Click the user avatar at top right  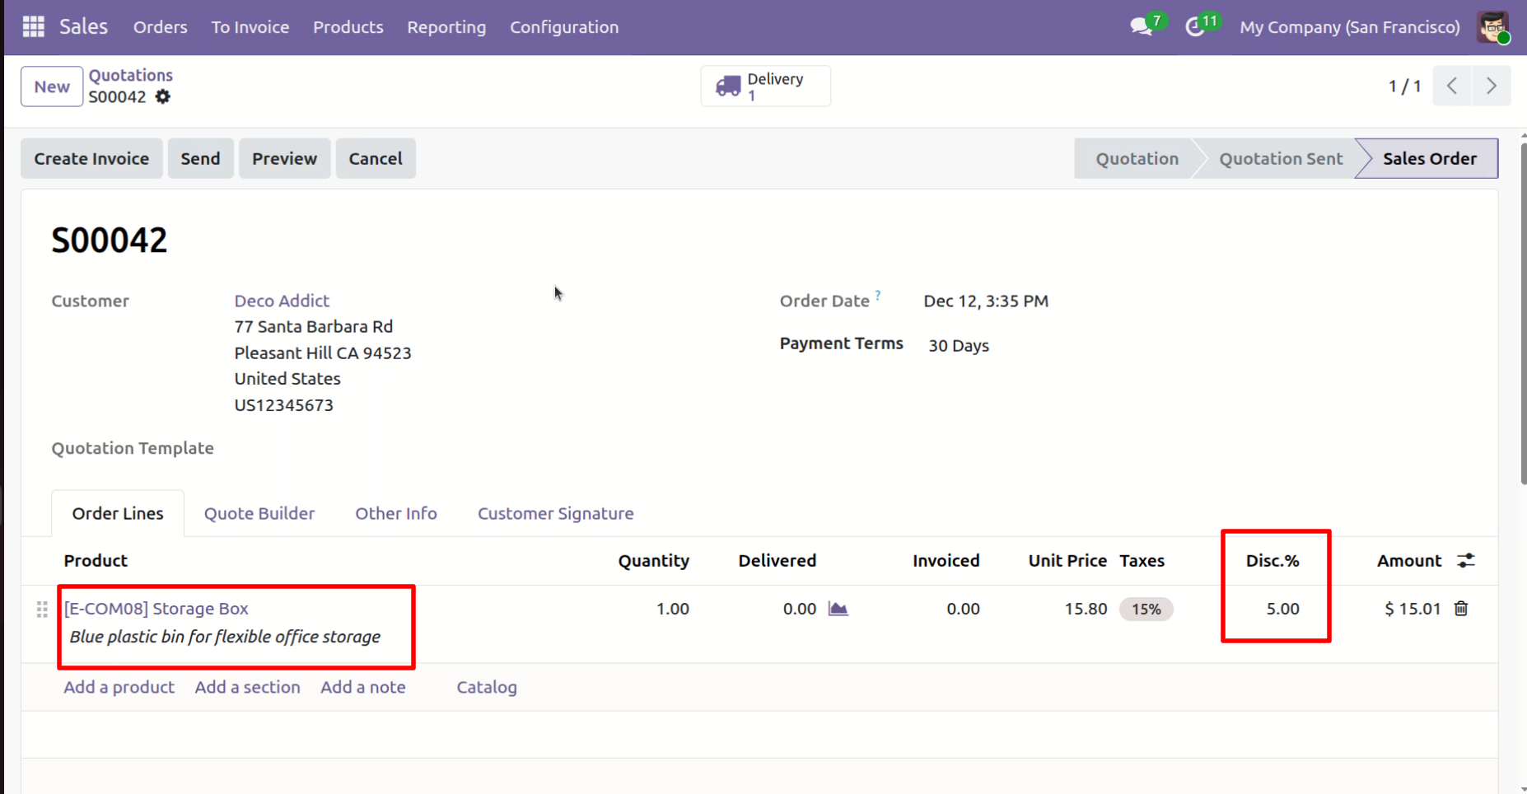(x=1492, y=27)
